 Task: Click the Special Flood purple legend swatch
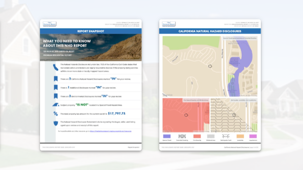coord(167,136)
